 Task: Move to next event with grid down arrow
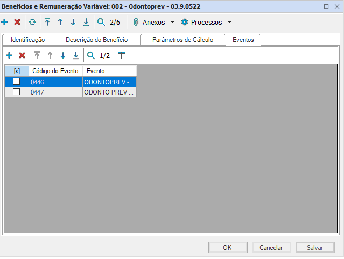(63, 55)
